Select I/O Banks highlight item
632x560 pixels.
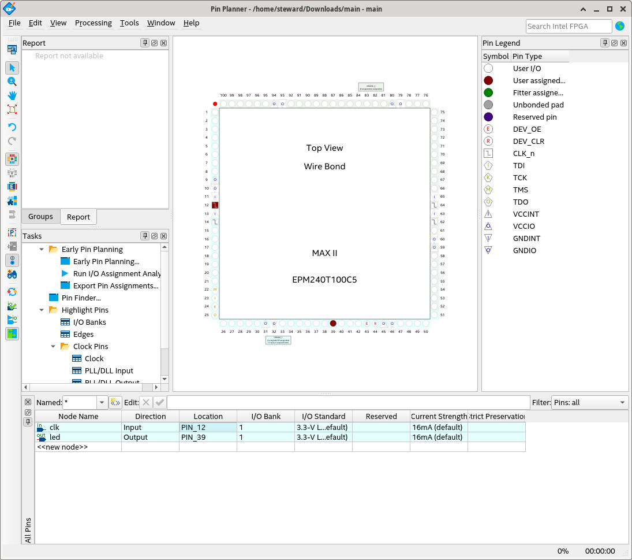(x=89, y=322)
